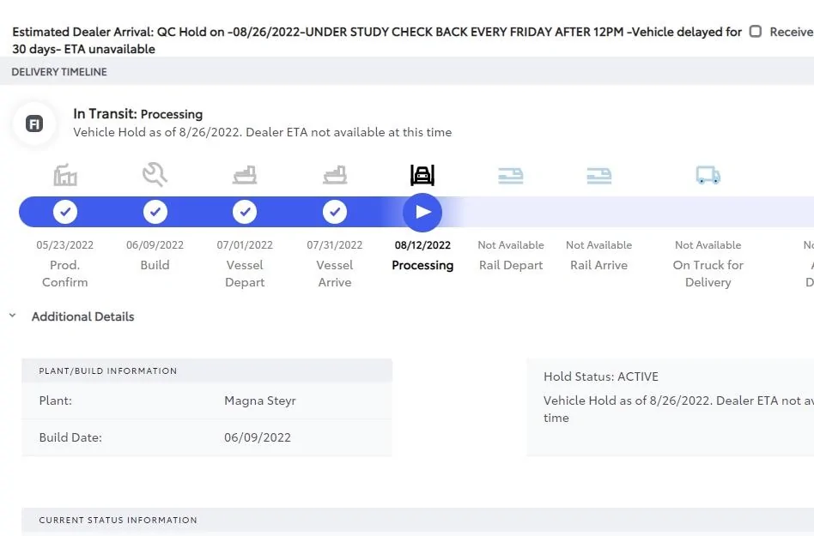
Task: Click the 05/23/2022 date label
Action: point(65,245)
